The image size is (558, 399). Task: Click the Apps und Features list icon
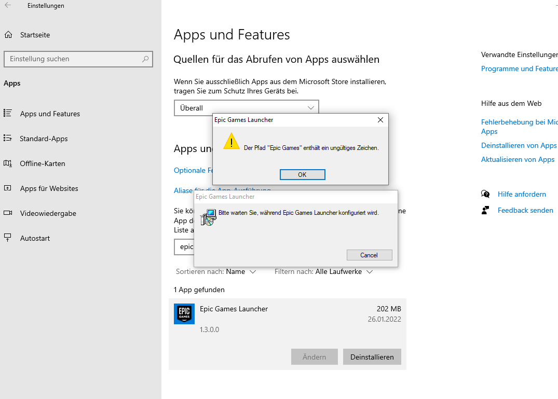click(8, 114)
